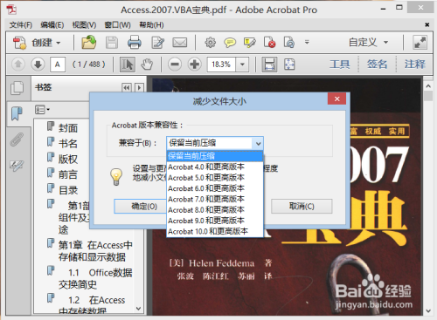Click the Save floppy disk icon
The height and width of the screenshot is (320, 437).
pos(112,43)
